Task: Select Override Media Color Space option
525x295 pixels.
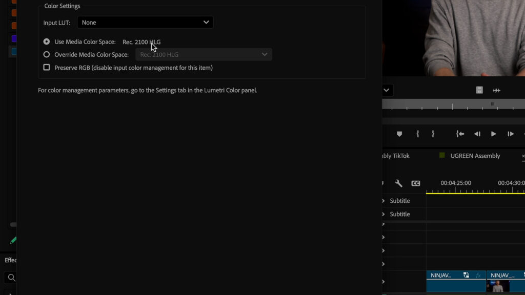Action: pos(47,54)
